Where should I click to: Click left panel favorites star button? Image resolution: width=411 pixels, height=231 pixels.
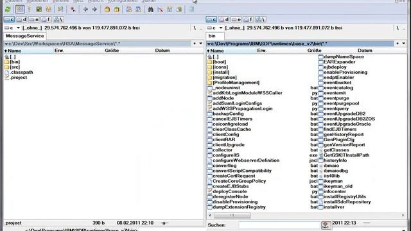(195, 44)
